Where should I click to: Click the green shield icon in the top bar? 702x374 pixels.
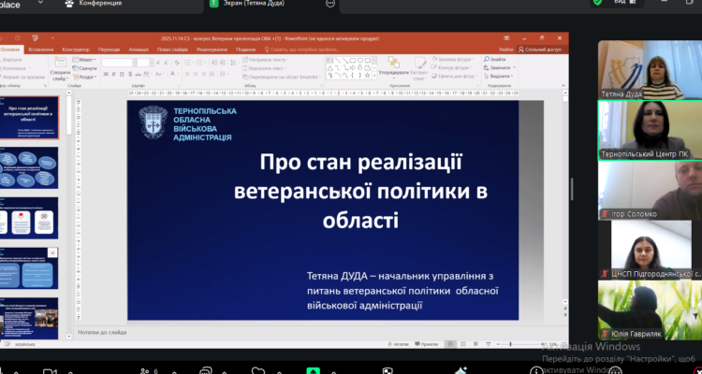click(x=598, y=4)
